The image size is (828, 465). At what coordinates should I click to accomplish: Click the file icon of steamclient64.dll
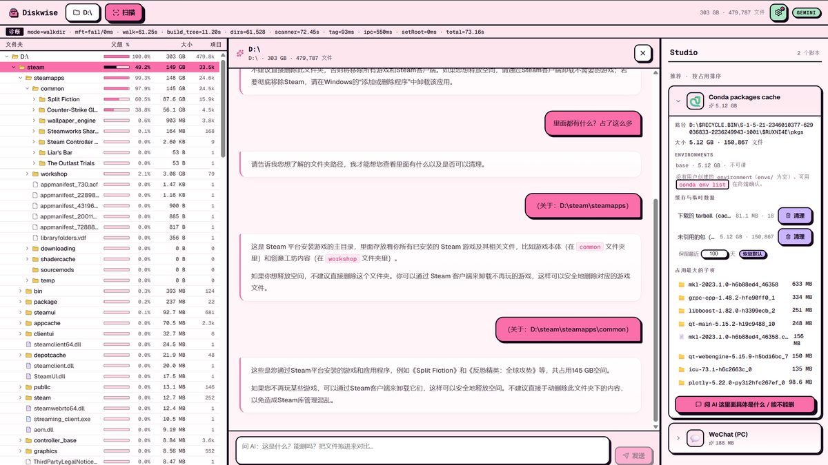pos(29,344)
